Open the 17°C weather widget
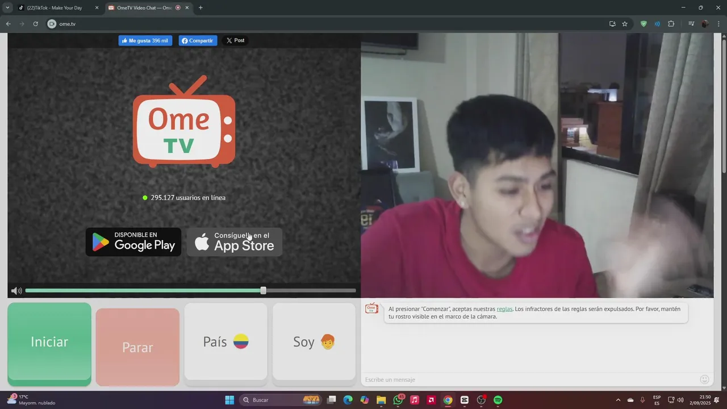 [31, 400]
